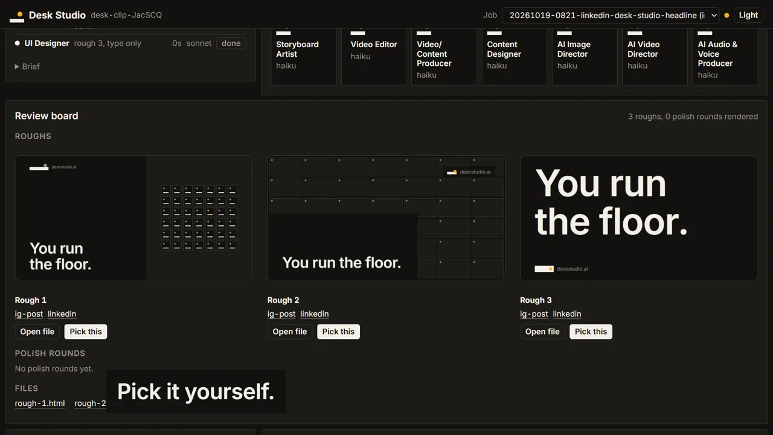Viewport: 773px width, 435px height.
Task: Pick this for Rough 1
Action: click(86, 332)
